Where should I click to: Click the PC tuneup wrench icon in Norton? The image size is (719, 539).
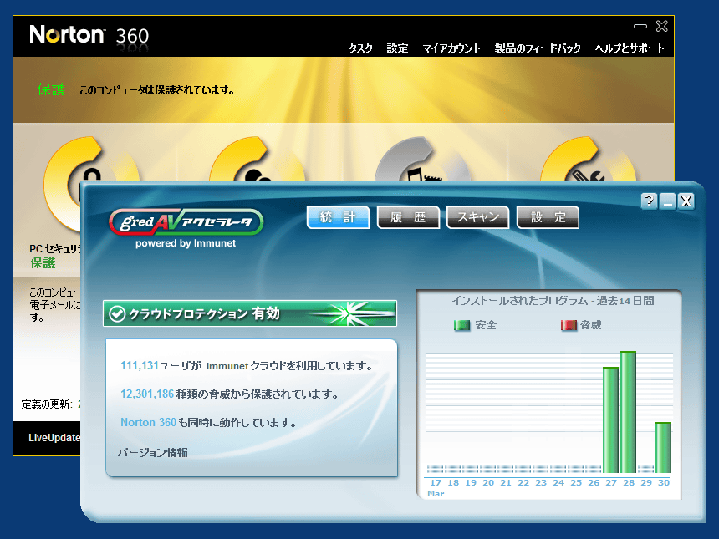588,160
